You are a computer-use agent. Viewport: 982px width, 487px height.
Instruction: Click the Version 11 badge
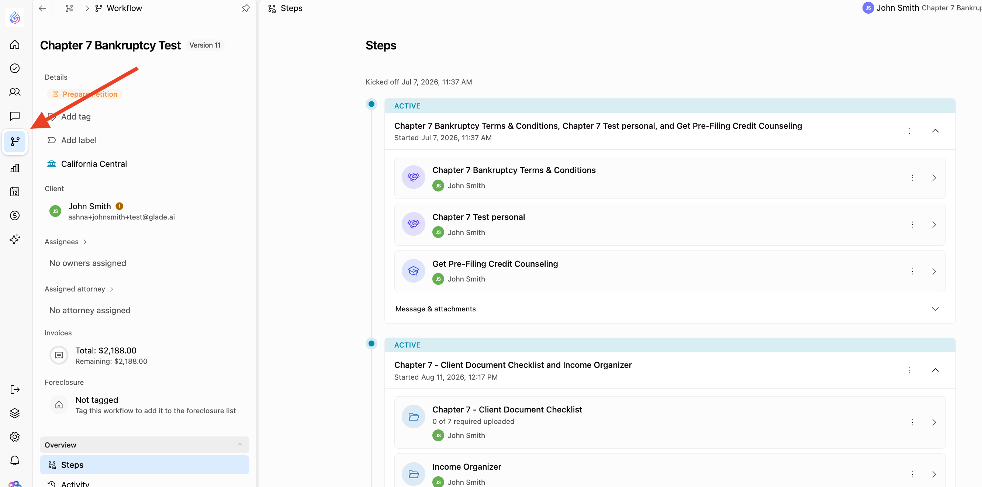tap(205, 45)
